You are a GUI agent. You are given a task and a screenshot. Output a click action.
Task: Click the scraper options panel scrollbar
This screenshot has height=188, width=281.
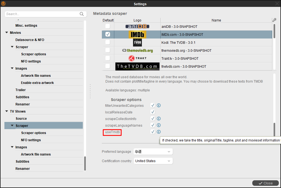pyautogui.click(x=274, y=130)
